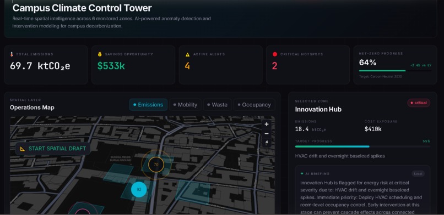The height and width of the screenshot is (215, 444).
Task: Click the +2.4% vs LY indicator
Action: 420,65
